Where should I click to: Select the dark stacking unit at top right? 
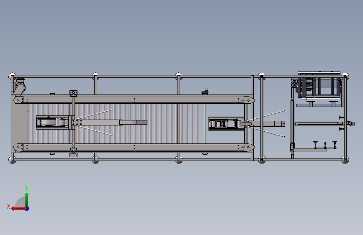[x=319, y=85]
